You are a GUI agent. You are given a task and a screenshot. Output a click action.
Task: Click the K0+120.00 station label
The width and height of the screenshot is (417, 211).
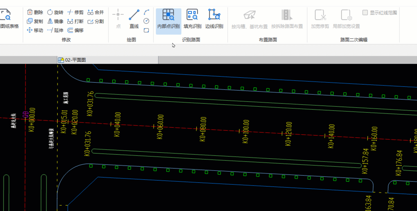coord(288,134)
